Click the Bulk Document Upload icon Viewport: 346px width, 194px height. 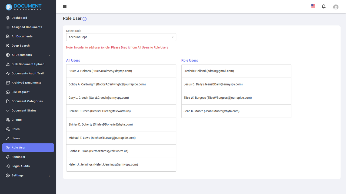point(8,64)
